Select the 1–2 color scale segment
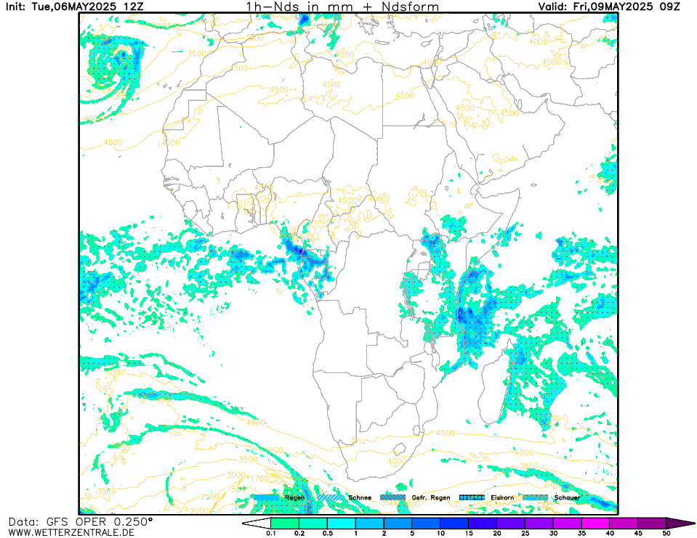This screenshot has height=538, width=697. (370, 523)
